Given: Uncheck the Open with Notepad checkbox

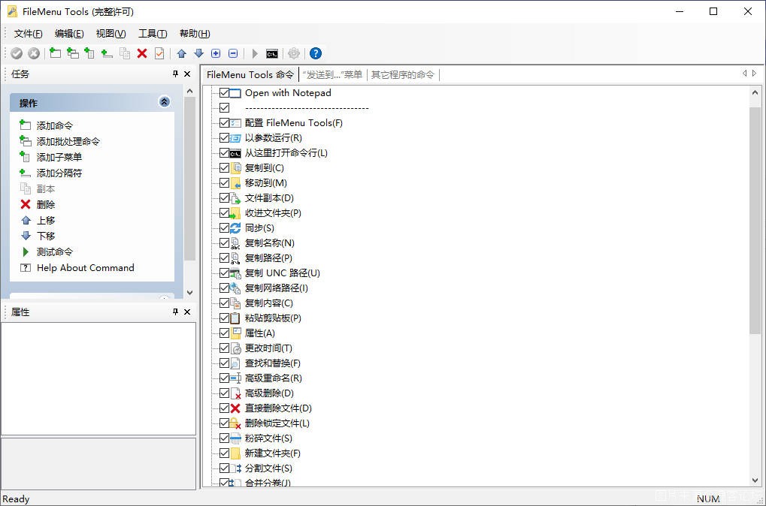Looking at the screenshot, I should click(224, 92).
